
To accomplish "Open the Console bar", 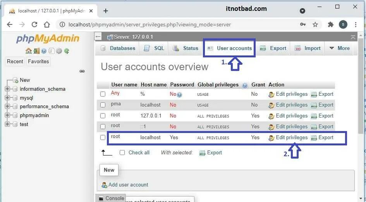I will tap(111, 198).
